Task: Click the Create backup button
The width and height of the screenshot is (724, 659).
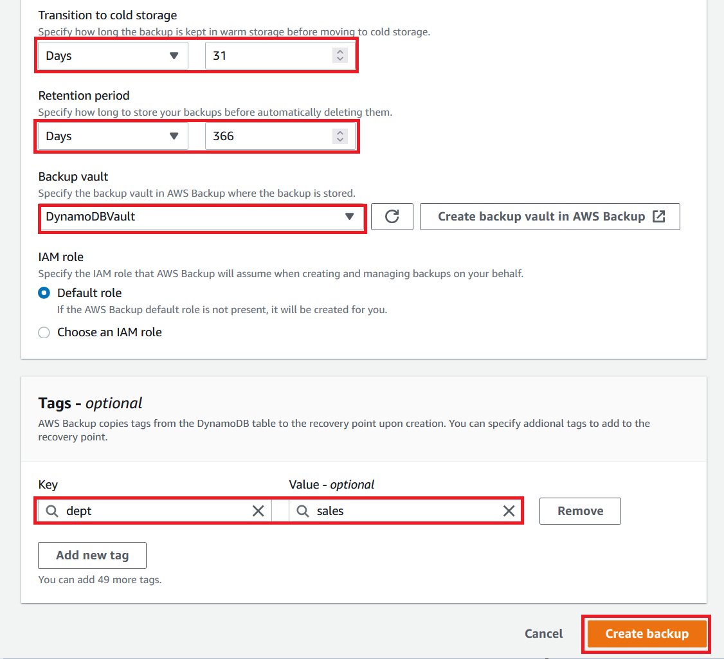Action: click(646, 633)
